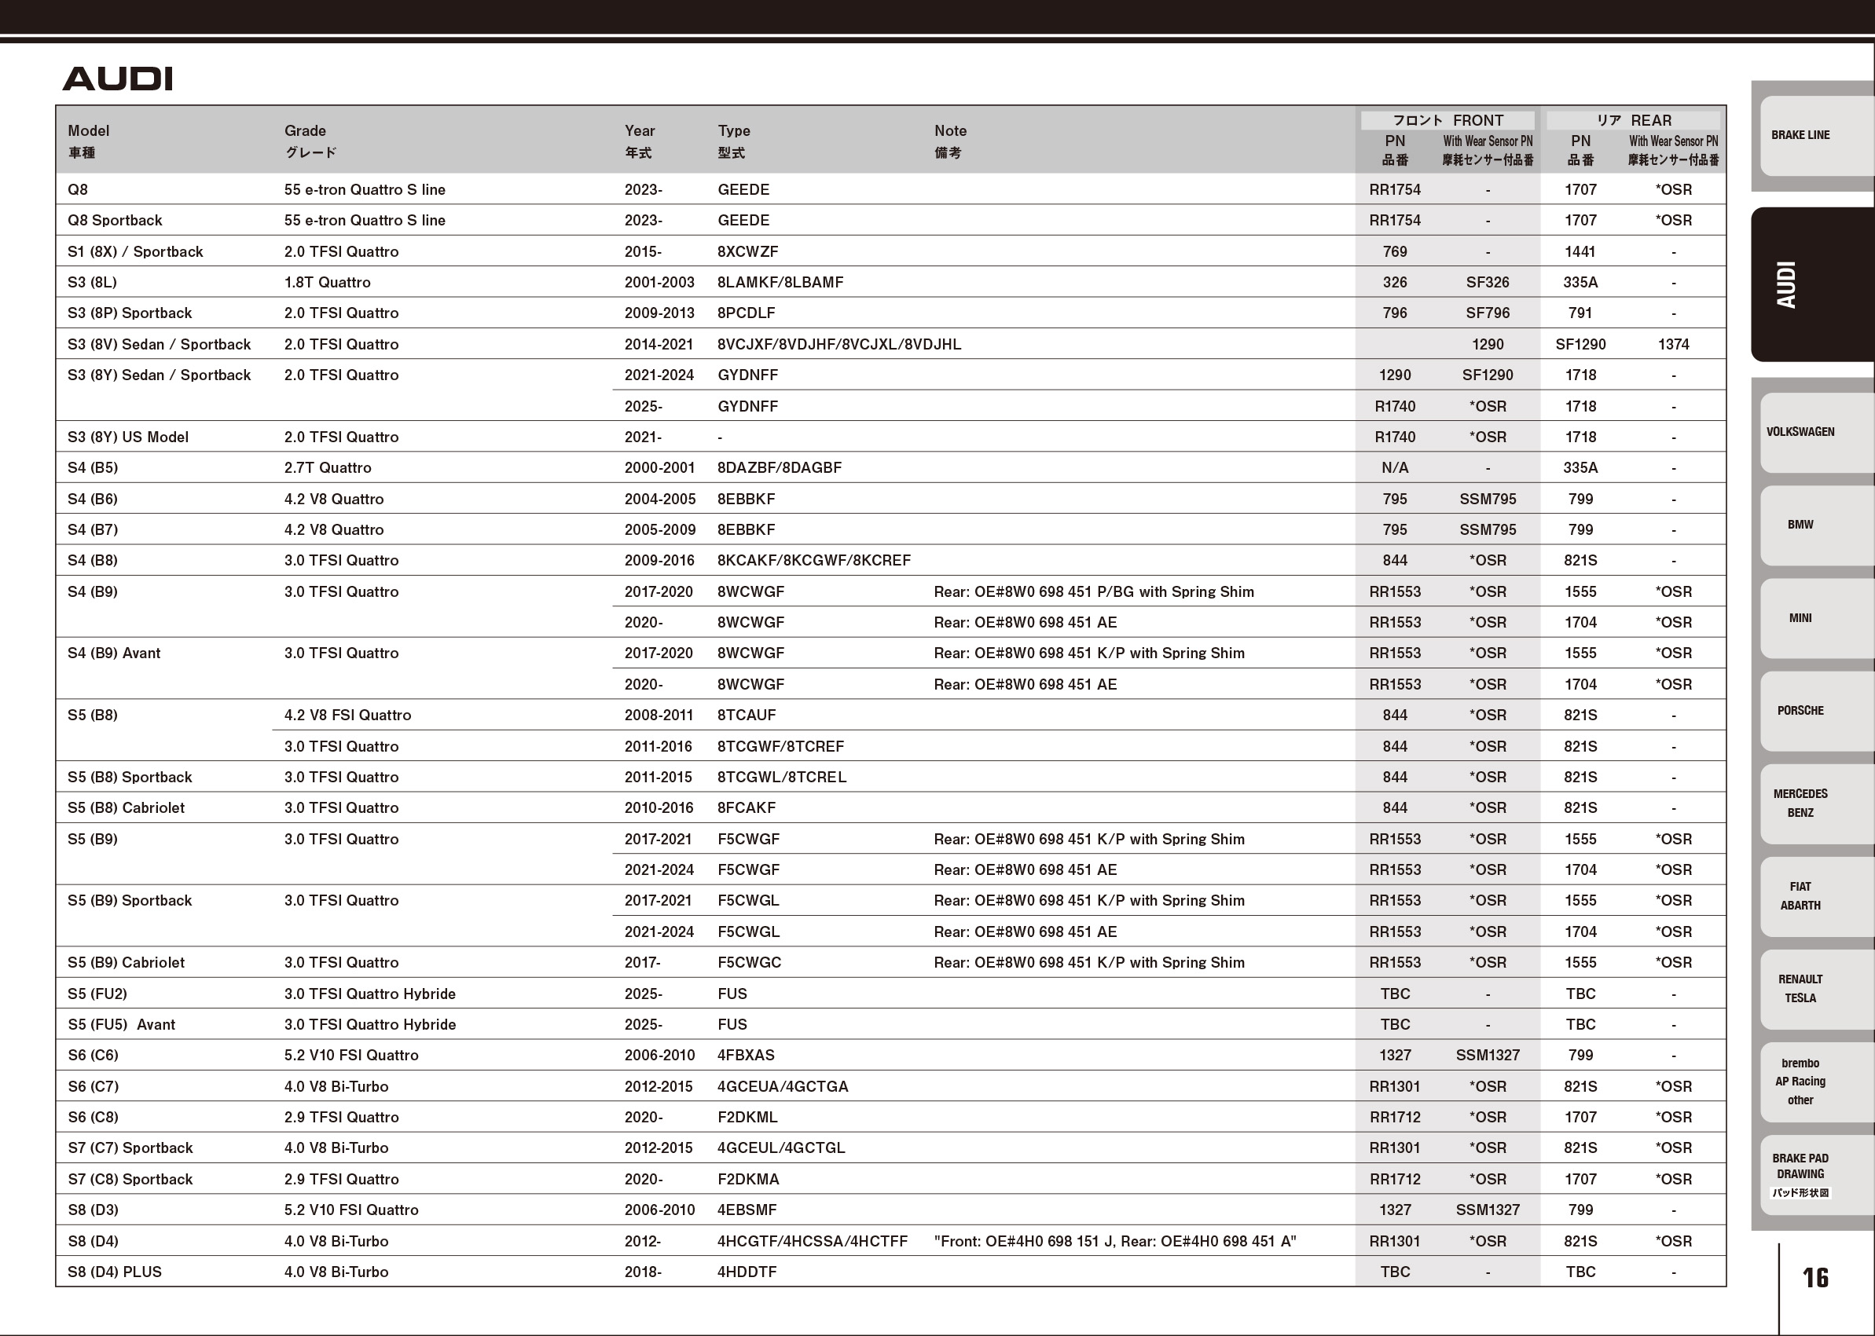
Task: Click type F2DKMA
Action: [x=747, y=1180]
